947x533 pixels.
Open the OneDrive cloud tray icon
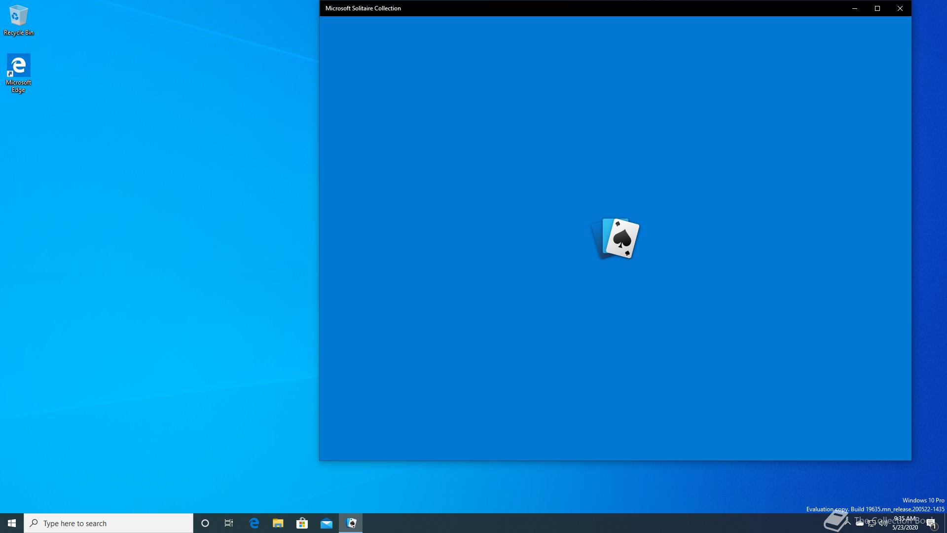pos(860,524)
